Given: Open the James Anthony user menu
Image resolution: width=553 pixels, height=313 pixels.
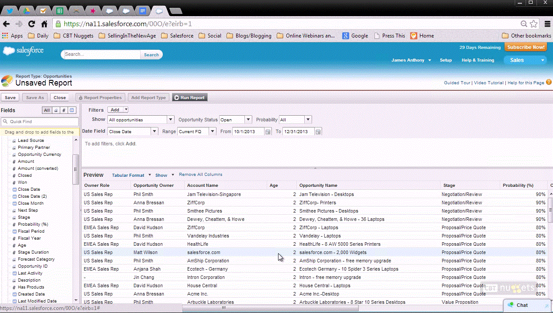Looking at the screenshot, I should point(411,60).
